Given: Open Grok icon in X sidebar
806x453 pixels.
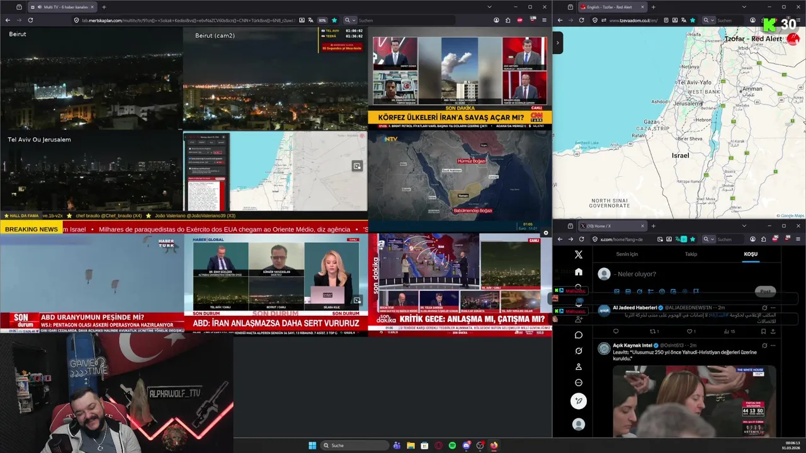Looking at the screenshot, I should tap(579, 350).
